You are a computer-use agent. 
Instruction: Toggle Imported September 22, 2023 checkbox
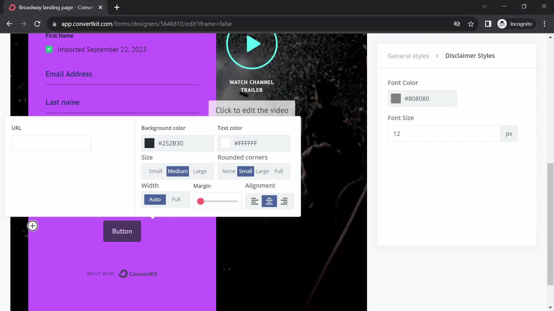click(x=49, y=50)
